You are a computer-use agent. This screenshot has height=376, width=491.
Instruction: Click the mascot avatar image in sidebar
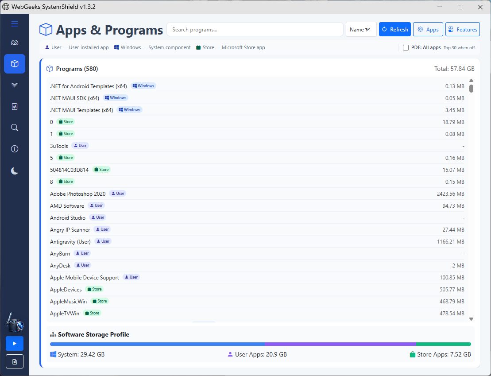(x=15, y=322)
